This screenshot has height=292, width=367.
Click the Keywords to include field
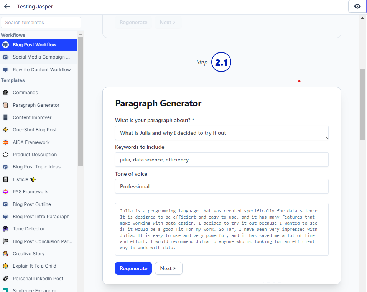pyautogui.click(x=222, y=160)
